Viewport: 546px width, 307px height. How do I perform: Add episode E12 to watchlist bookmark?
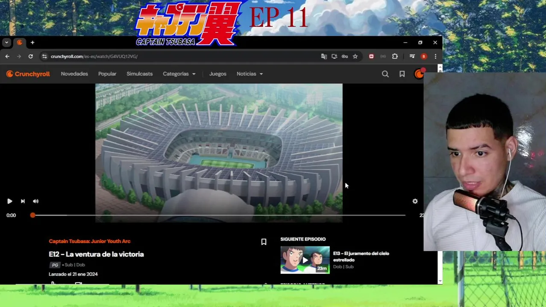coord(264,242)
